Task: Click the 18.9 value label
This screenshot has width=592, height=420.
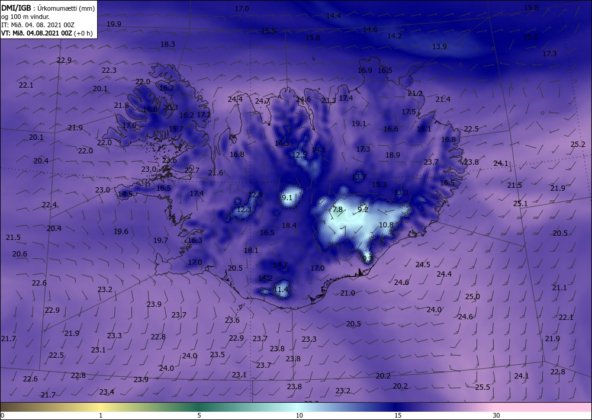Action: tap(392, 155)
